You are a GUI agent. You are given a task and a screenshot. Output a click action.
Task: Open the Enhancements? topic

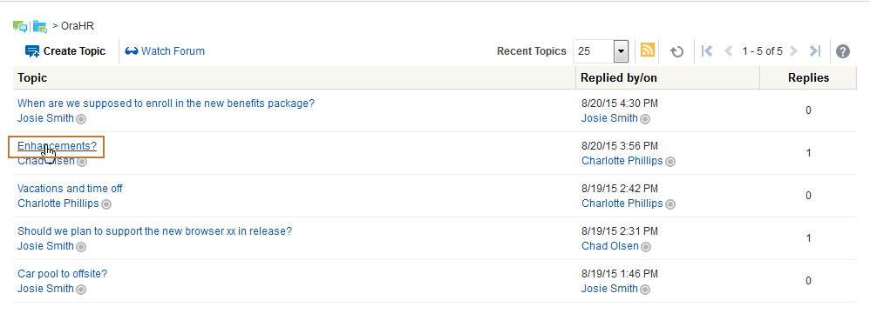[58, 146]
